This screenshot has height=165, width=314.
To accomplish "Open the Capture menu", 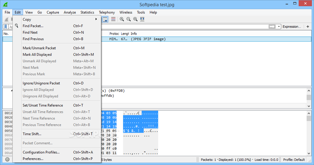I will tap(53, 12).
